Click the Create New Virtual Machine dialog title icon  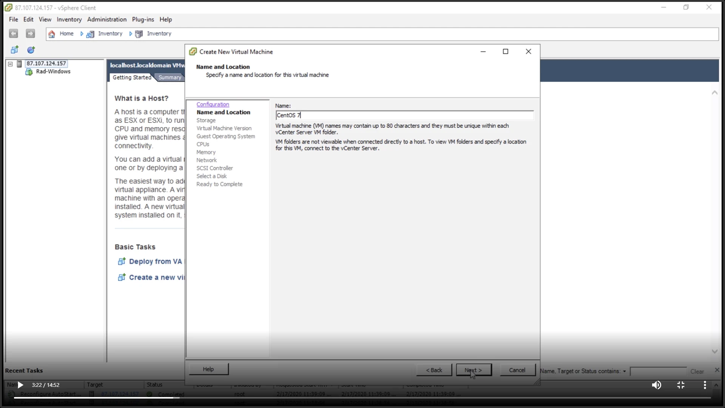(193, 52)
